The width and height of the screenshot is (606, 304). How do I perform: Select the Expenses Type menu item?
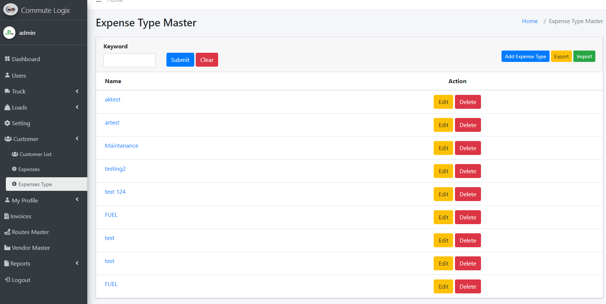click(x=35, y=184)
